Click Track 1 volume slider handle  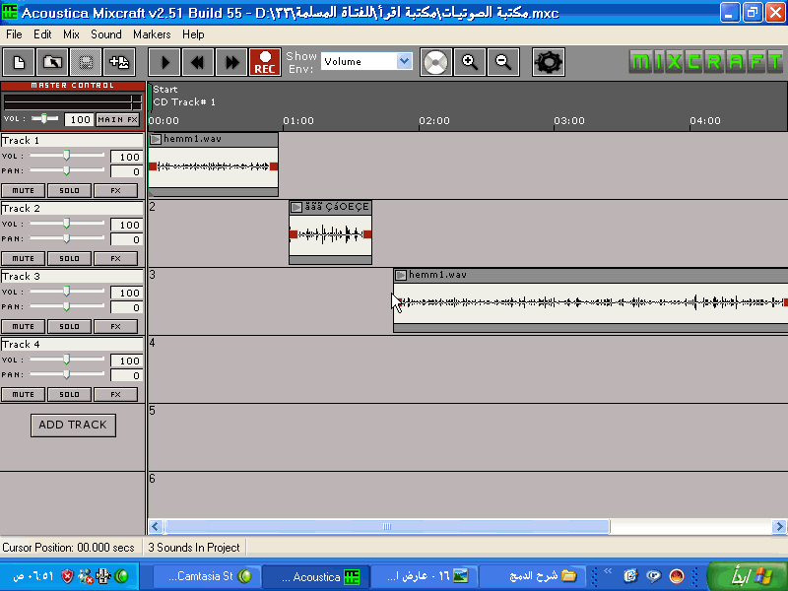coord(66,156)
